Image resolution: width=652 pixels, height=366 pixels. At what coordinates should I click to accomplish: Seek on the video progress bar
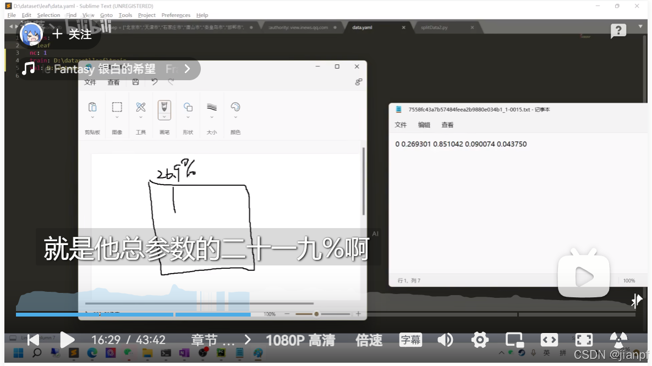(x=325, y=314)
